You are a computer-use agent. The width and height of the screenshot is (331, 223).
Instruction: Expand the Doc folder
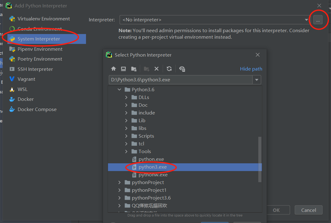(126, 105)
